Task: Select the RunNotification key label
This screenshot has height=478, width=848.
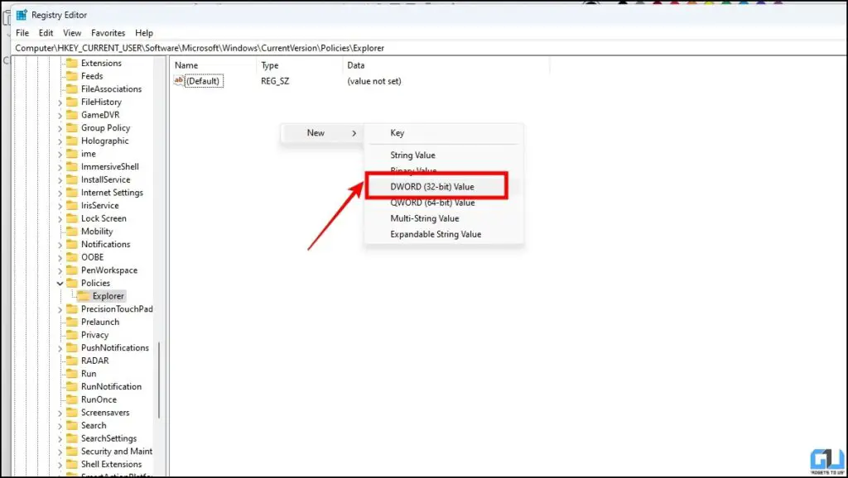Action: coord(112,387)
